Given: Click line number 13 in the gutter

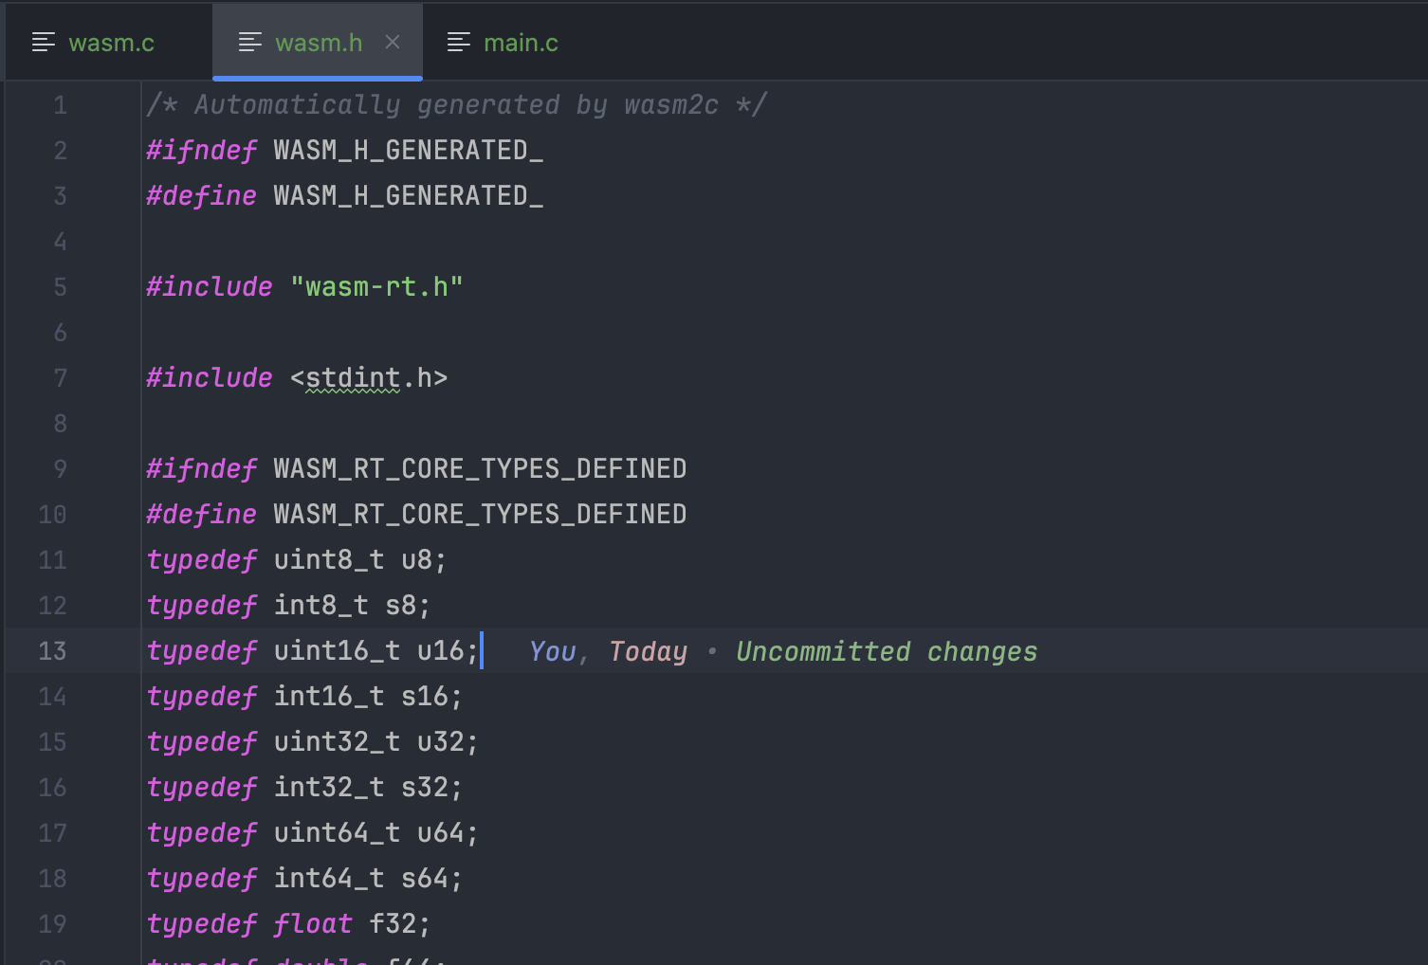Looking at the screenshot, I should tap(52, 651).
